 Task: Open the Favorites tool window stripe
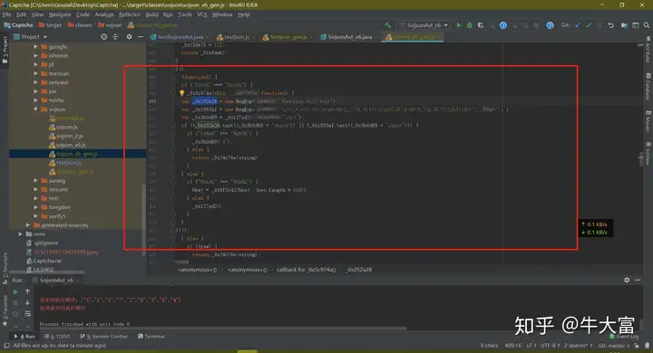point(5,310)
